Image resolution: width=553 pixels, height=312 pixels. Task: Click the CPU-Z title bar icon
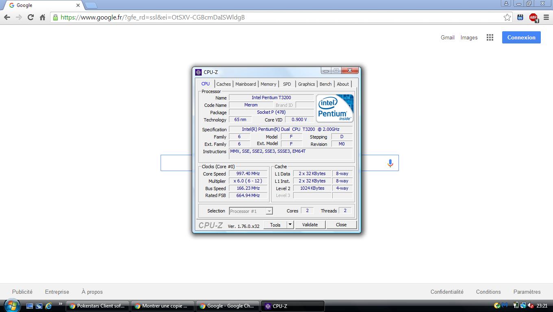click(x=198, y=72)
